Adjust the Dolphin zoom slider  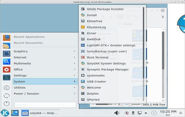(130, 104)
